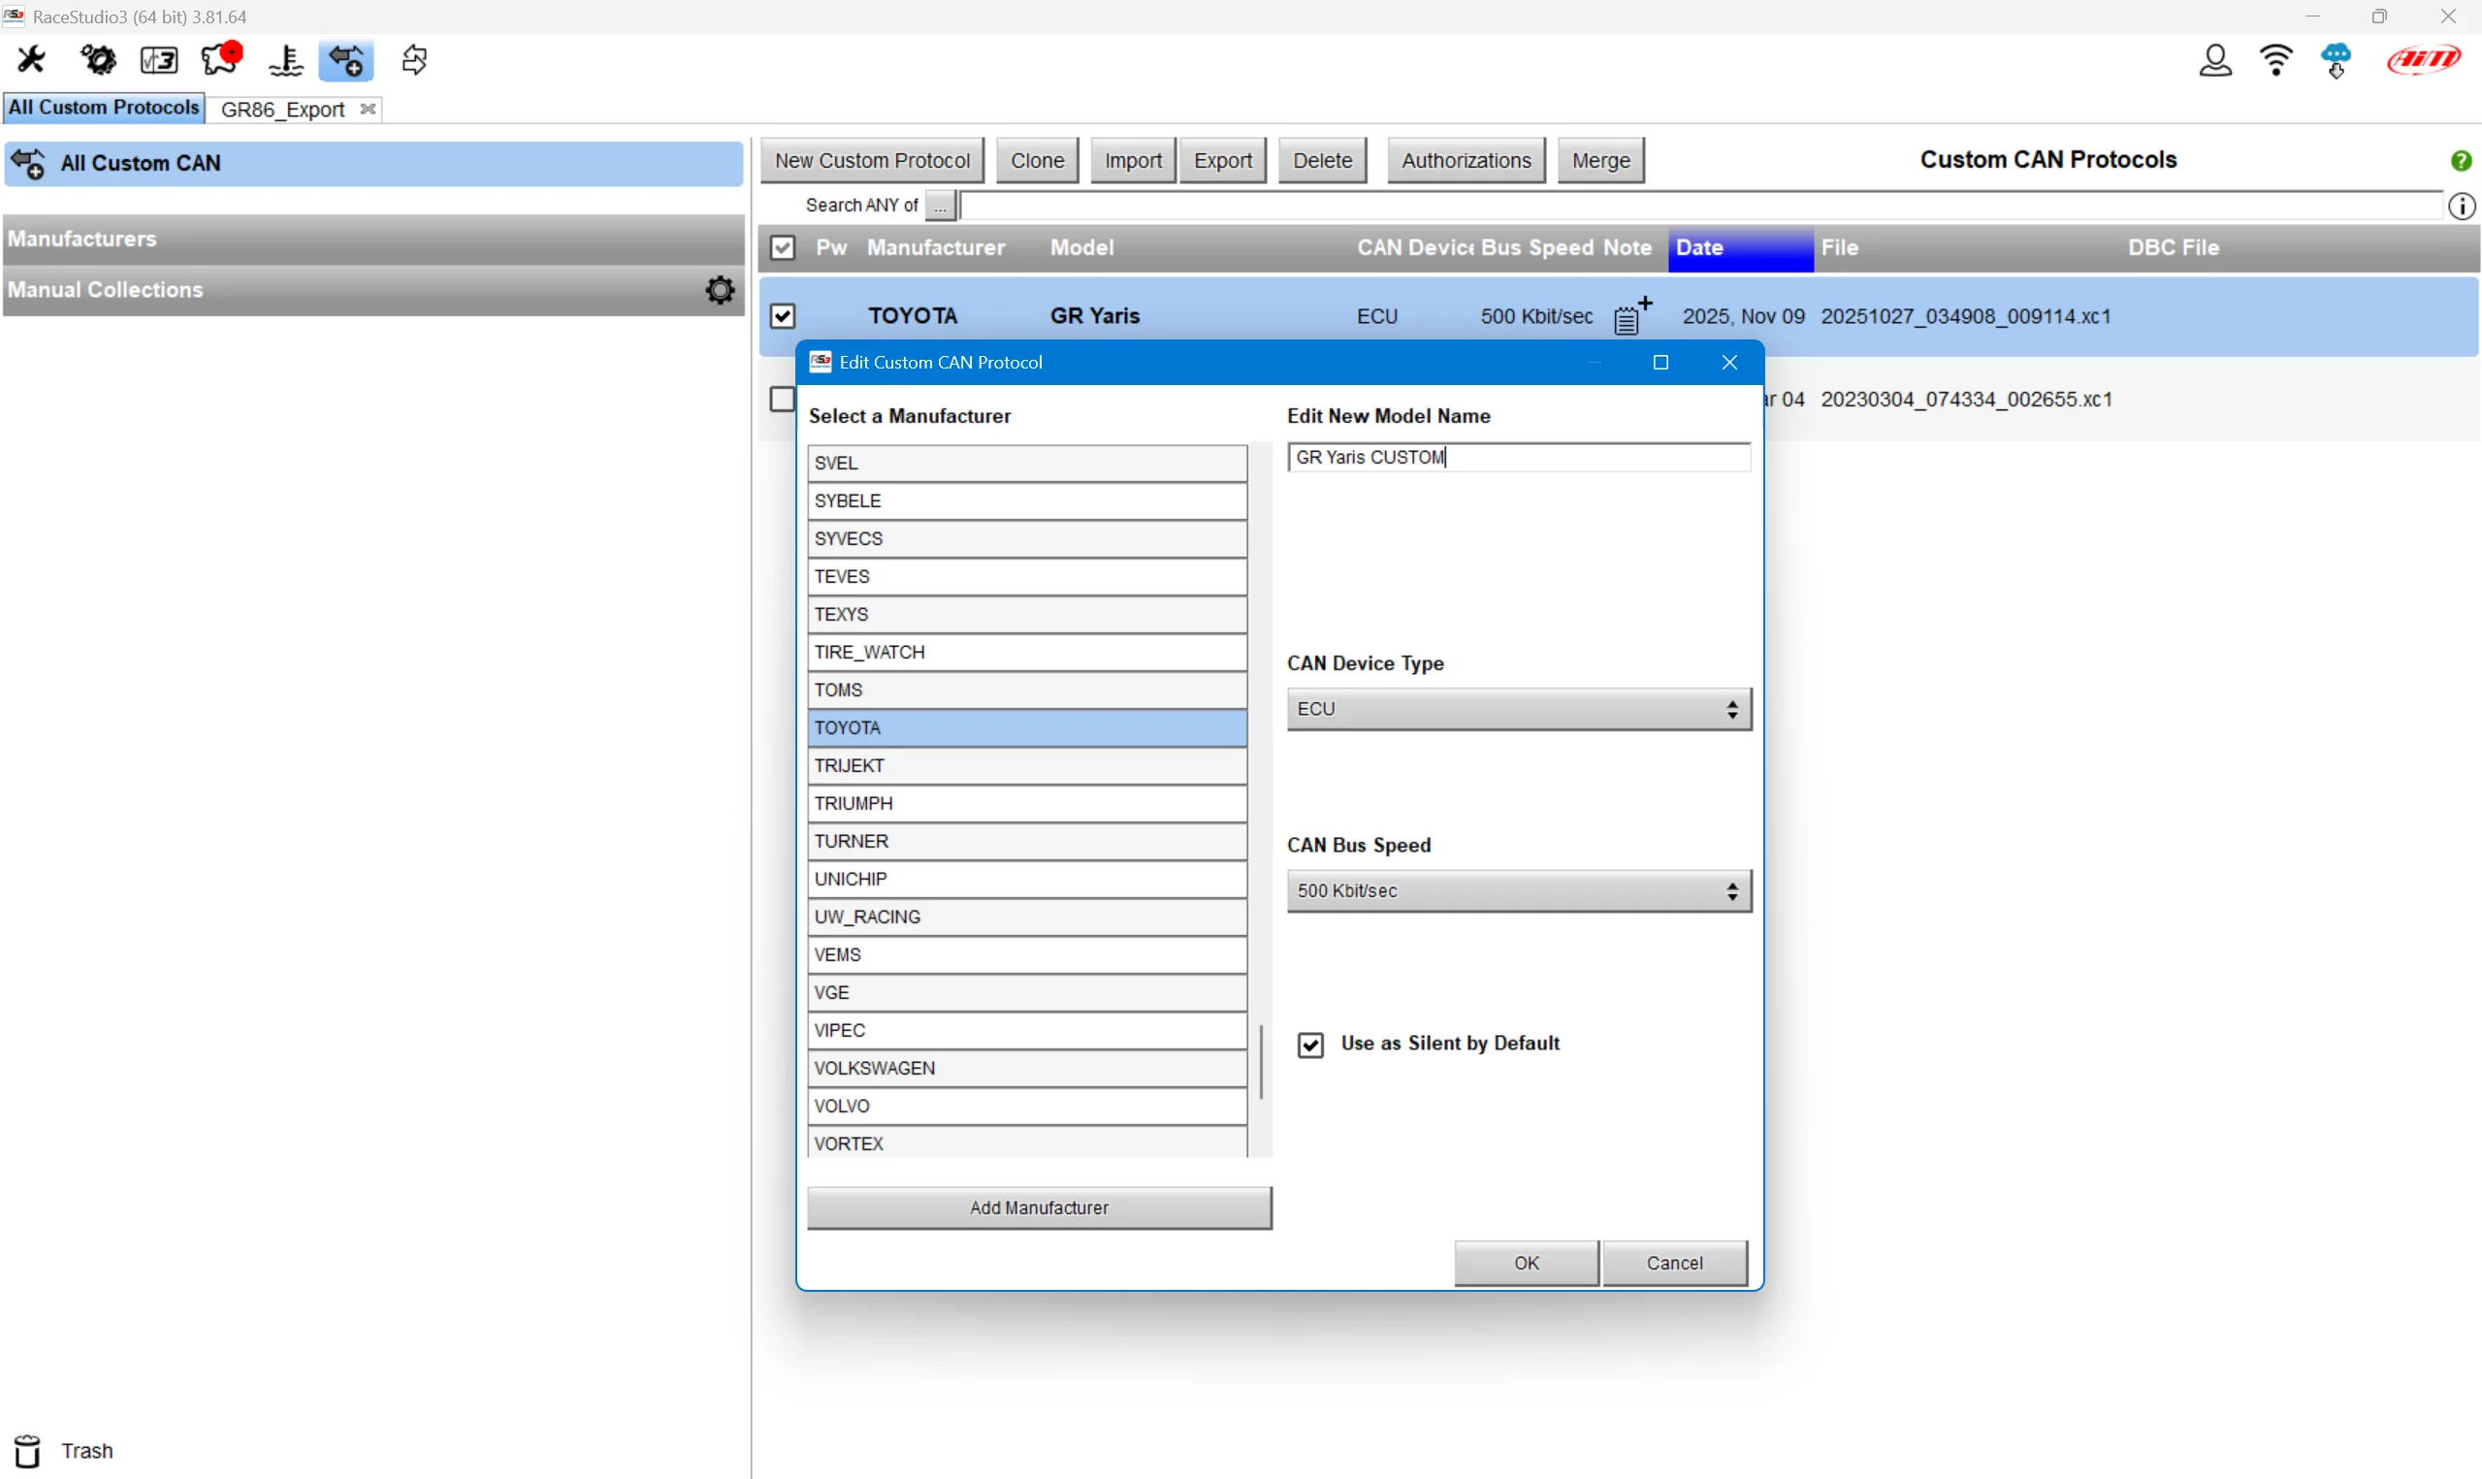The height and width of the screenshot is (1479, 2482).
Task: Switch to the GR86_Export tab
Action: (x=282, y=110)
